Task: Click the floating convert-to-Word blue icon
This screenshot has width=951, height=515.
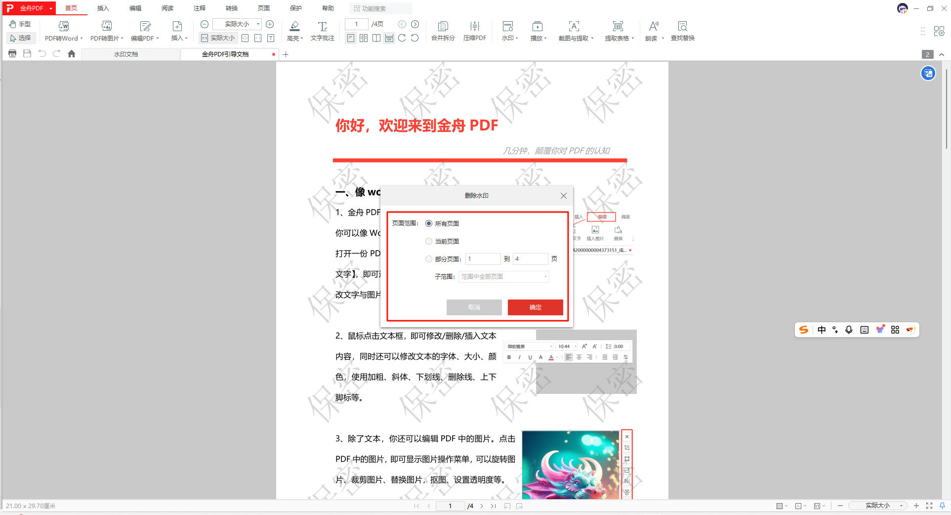Action: pos(928,74)
